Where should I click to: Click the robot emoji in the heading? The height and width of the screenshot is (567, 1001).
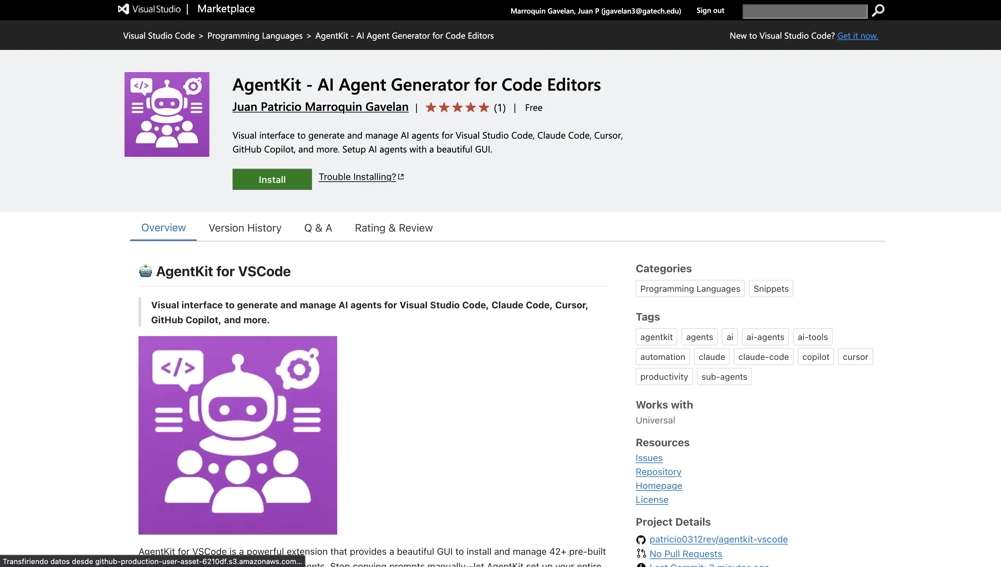pyautogui.click(x=145, y=271)
